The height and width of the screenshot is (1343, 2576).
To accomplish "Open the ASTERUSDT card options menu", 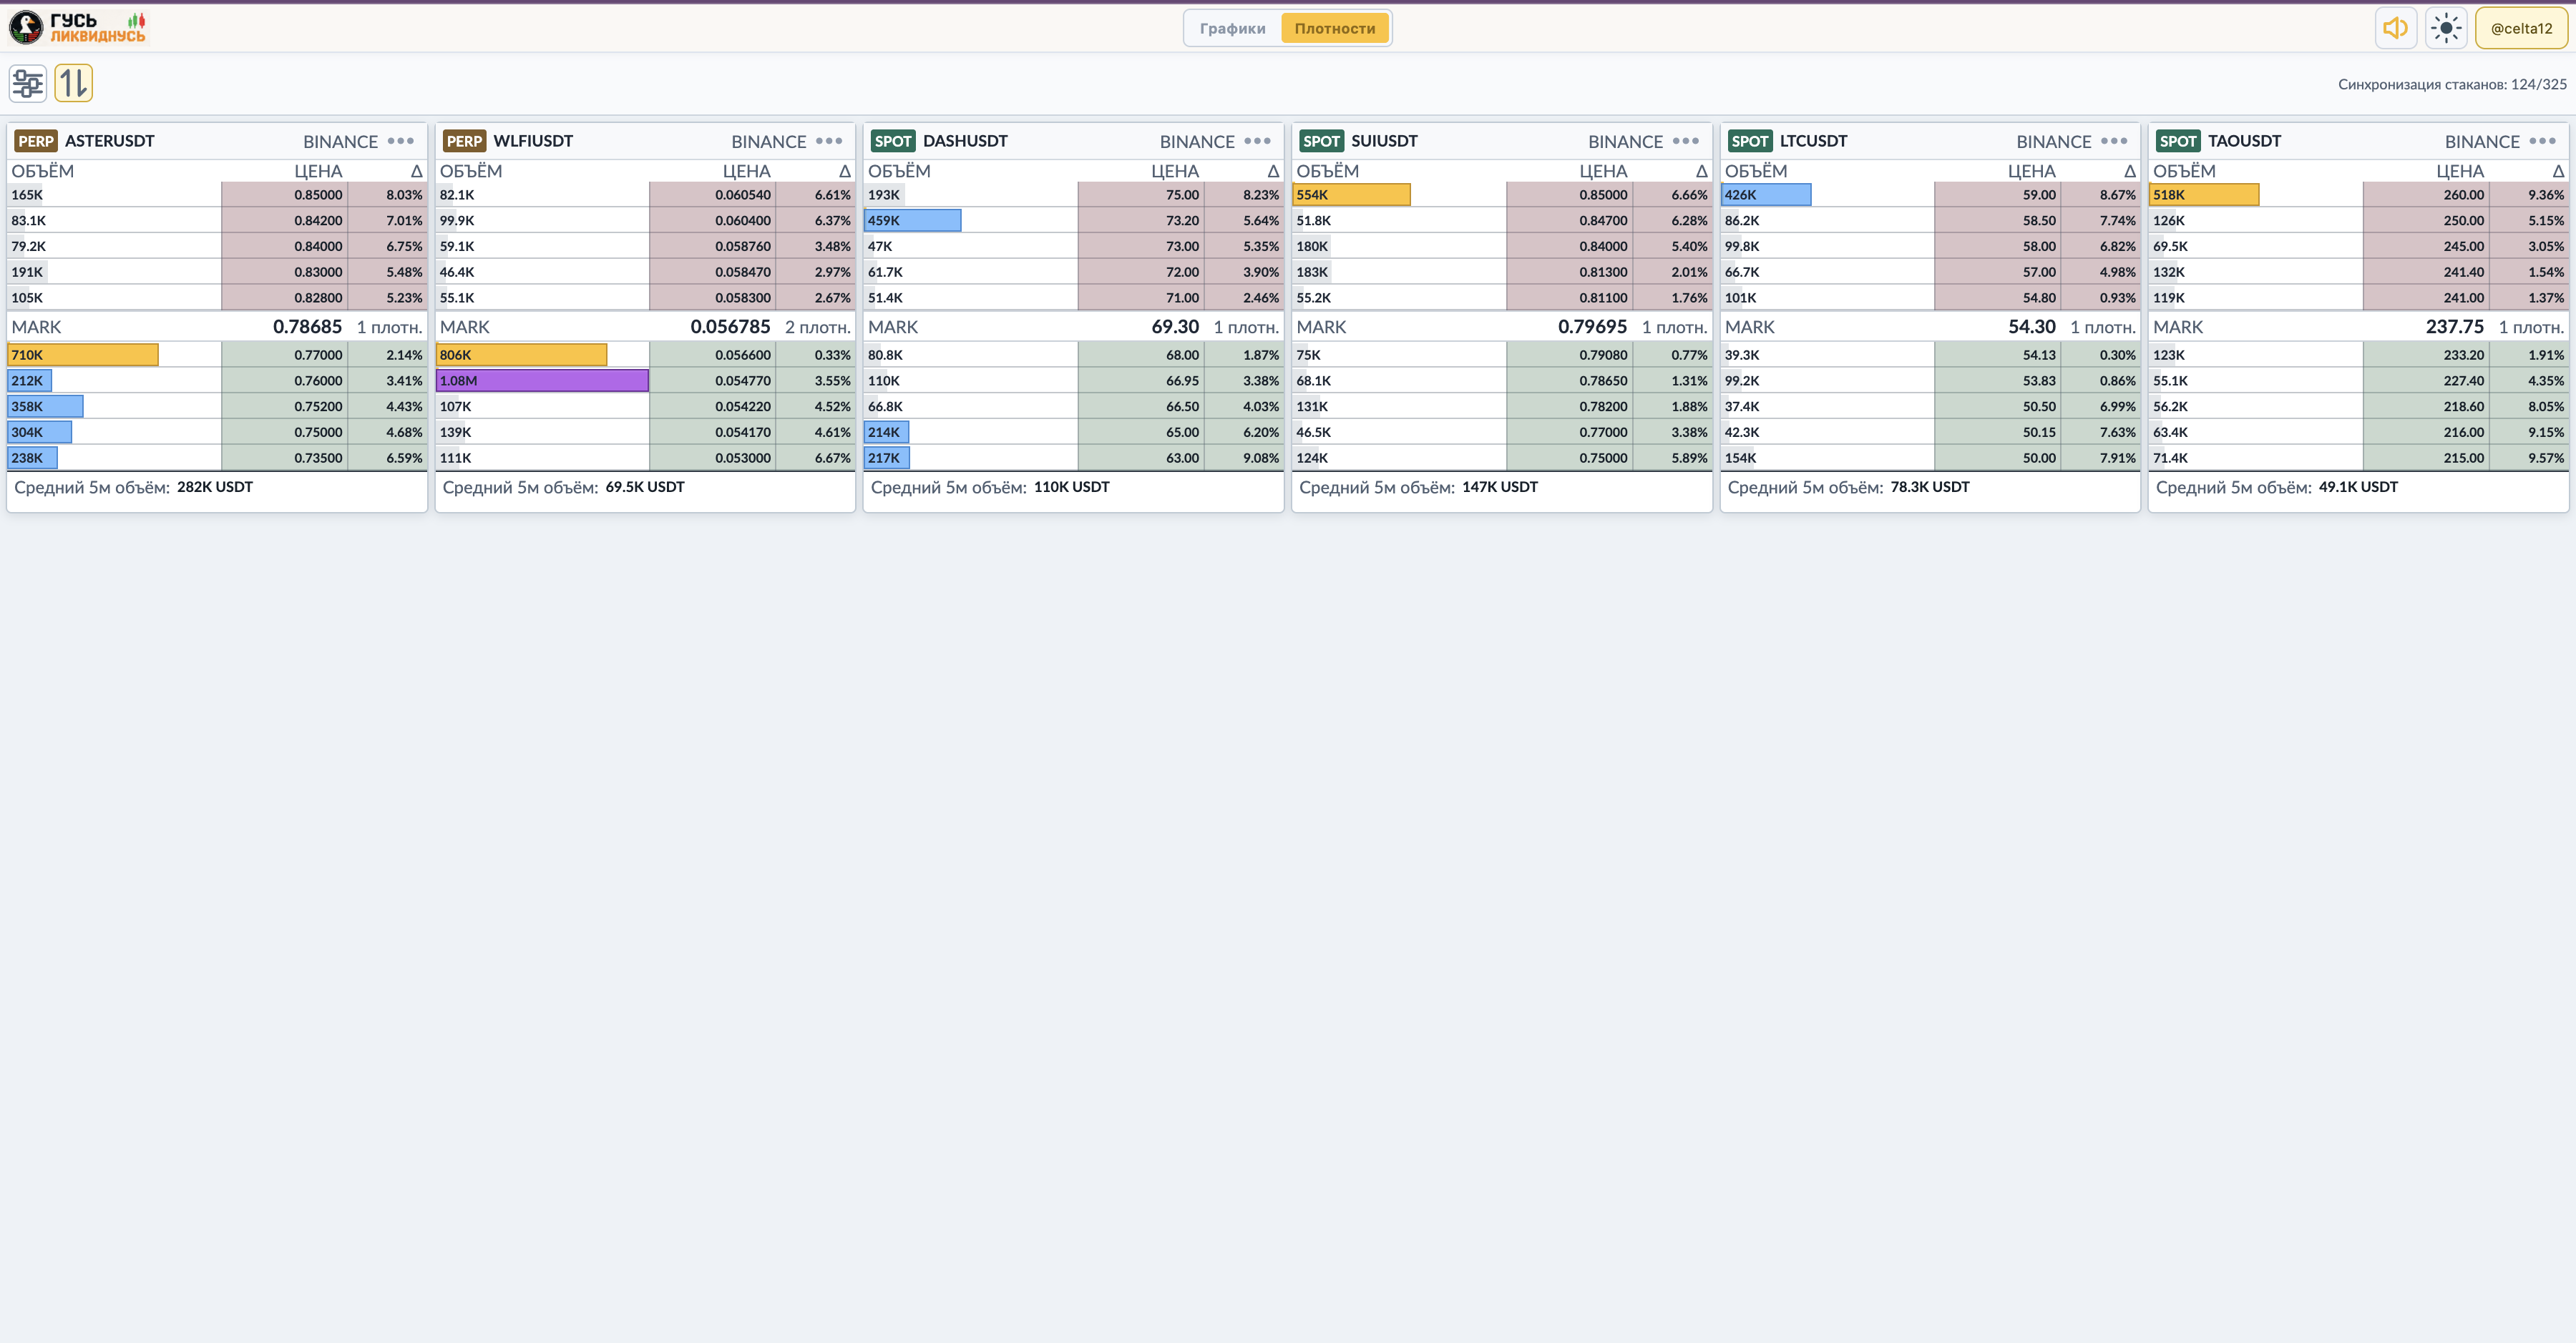I will point(401,141).
